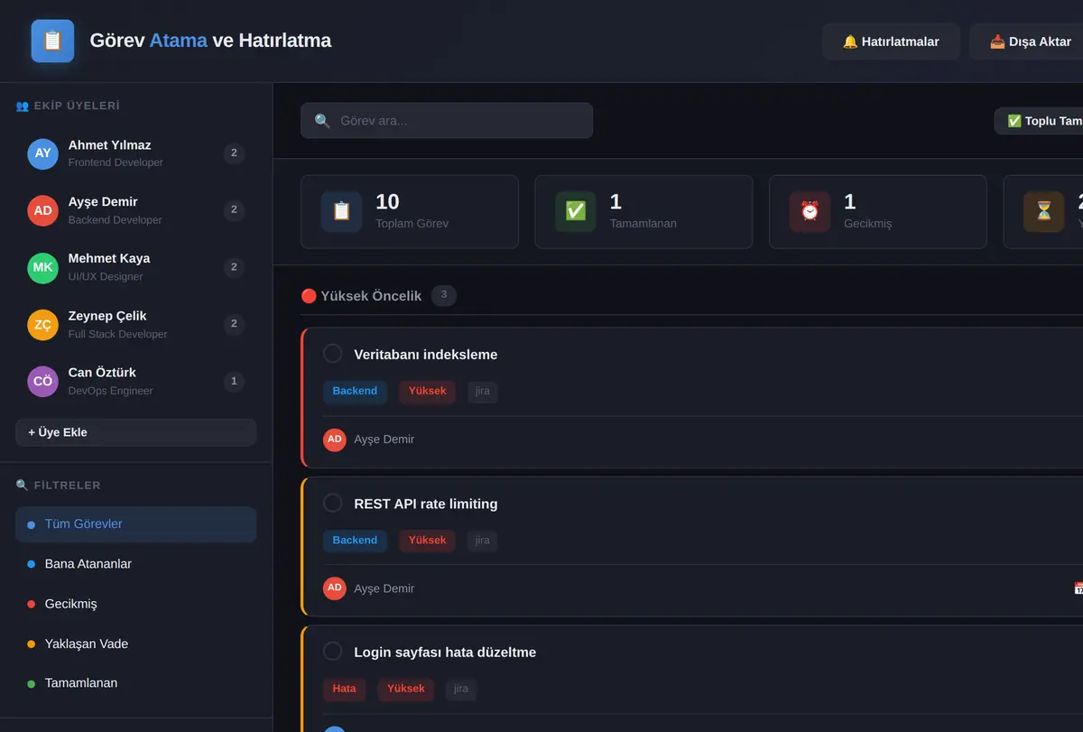Viewport: 1083px width, 732px height.
Task: Click the ZÇ avatar for Zeynep Çelik
Action: point(42,325)
